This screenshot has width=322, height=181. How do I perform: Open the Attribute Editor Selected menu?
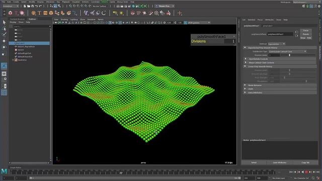pyautogui.click(x=251, y=20)
